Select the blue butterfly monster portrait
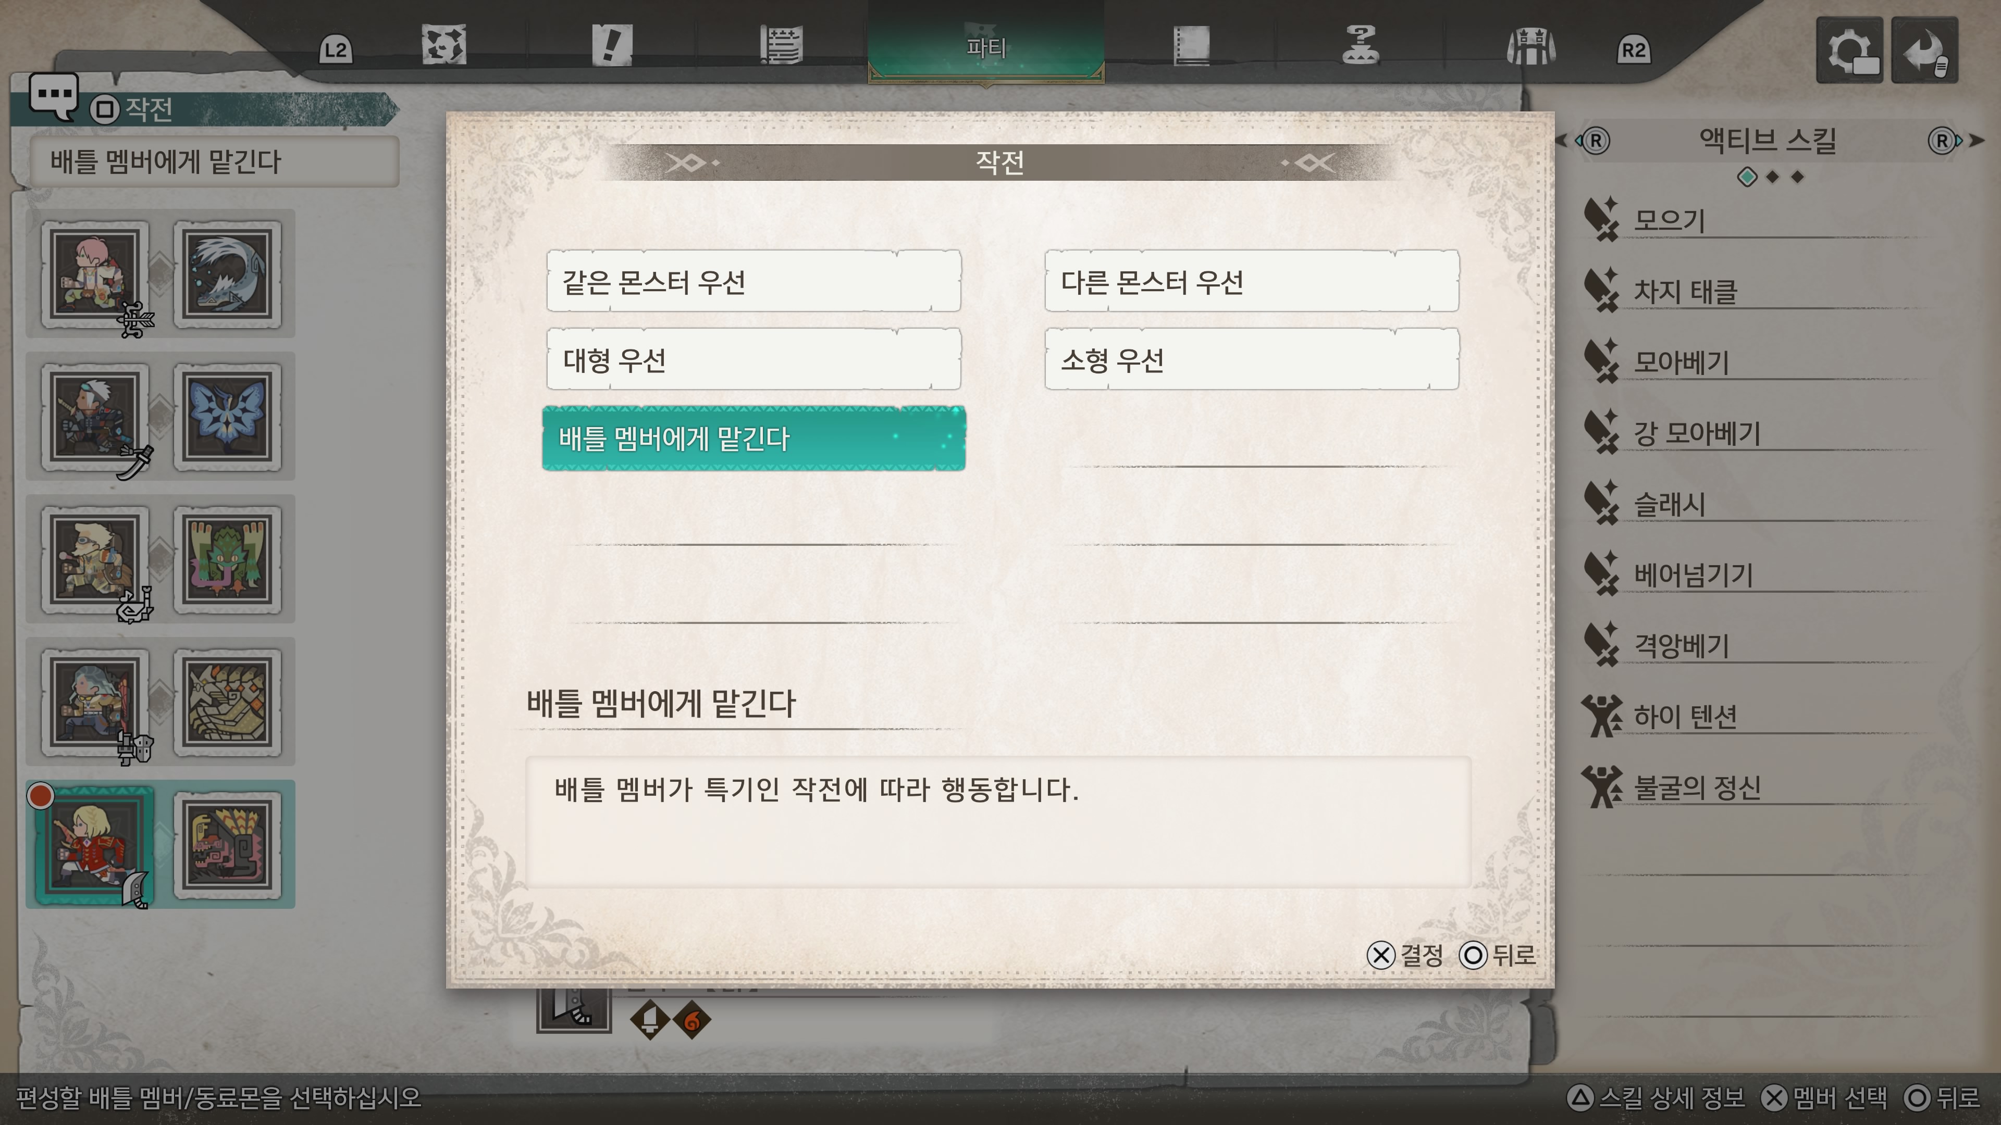The width and height of the screenshot is (2001, 1125). [228, 418]
